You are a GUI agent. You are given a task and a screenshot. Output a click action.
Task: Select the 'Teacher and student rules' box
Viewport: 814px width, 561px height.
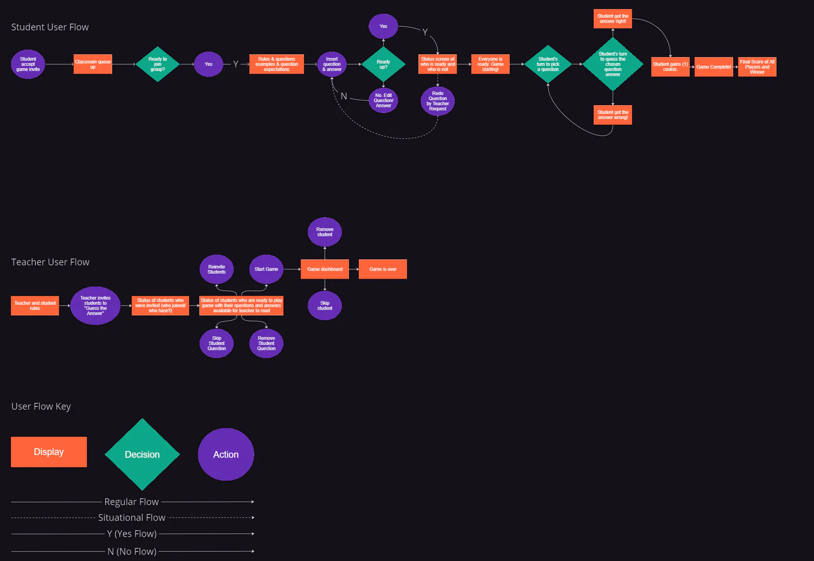pos(35,305)
